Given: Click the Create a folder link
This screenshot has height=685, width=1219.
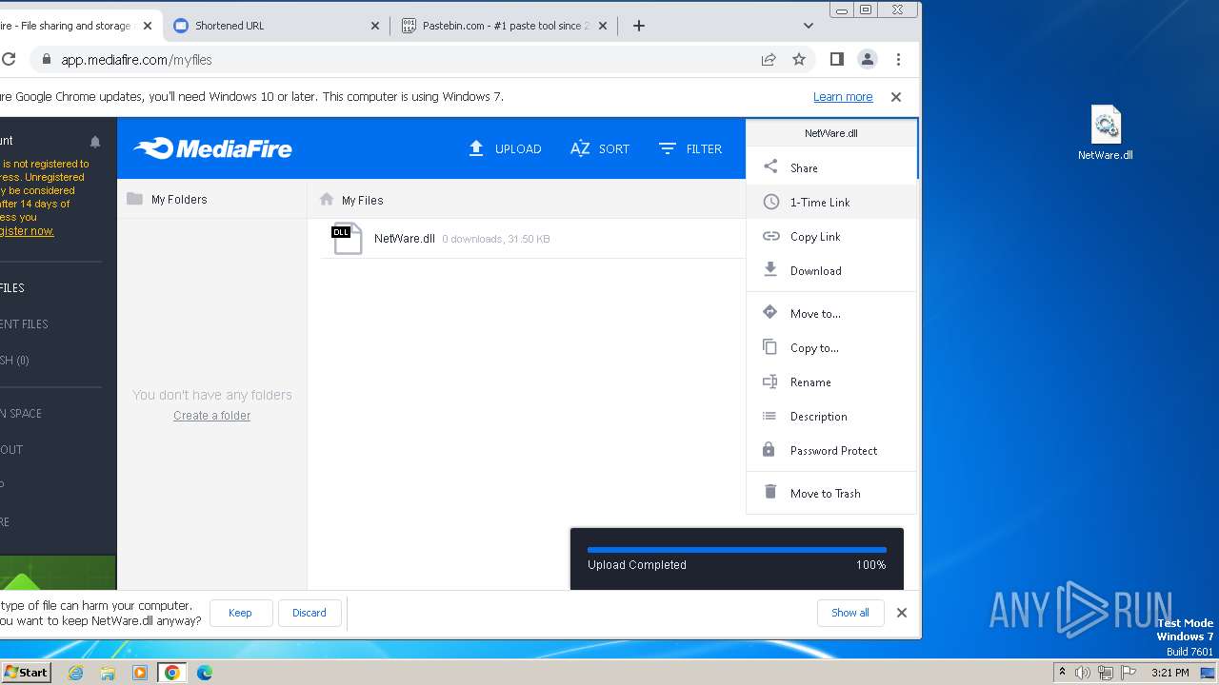Looking at the screenshot, I should click(211, 416).
